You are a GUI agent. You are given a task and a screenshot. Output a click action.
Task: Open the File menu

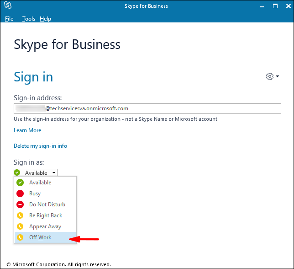click(x=9, y=19)
